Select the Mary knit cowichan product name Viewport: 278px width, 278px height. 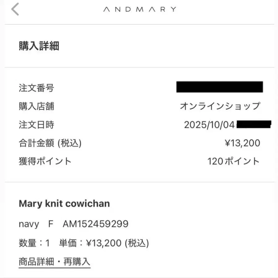click(64, 204)
